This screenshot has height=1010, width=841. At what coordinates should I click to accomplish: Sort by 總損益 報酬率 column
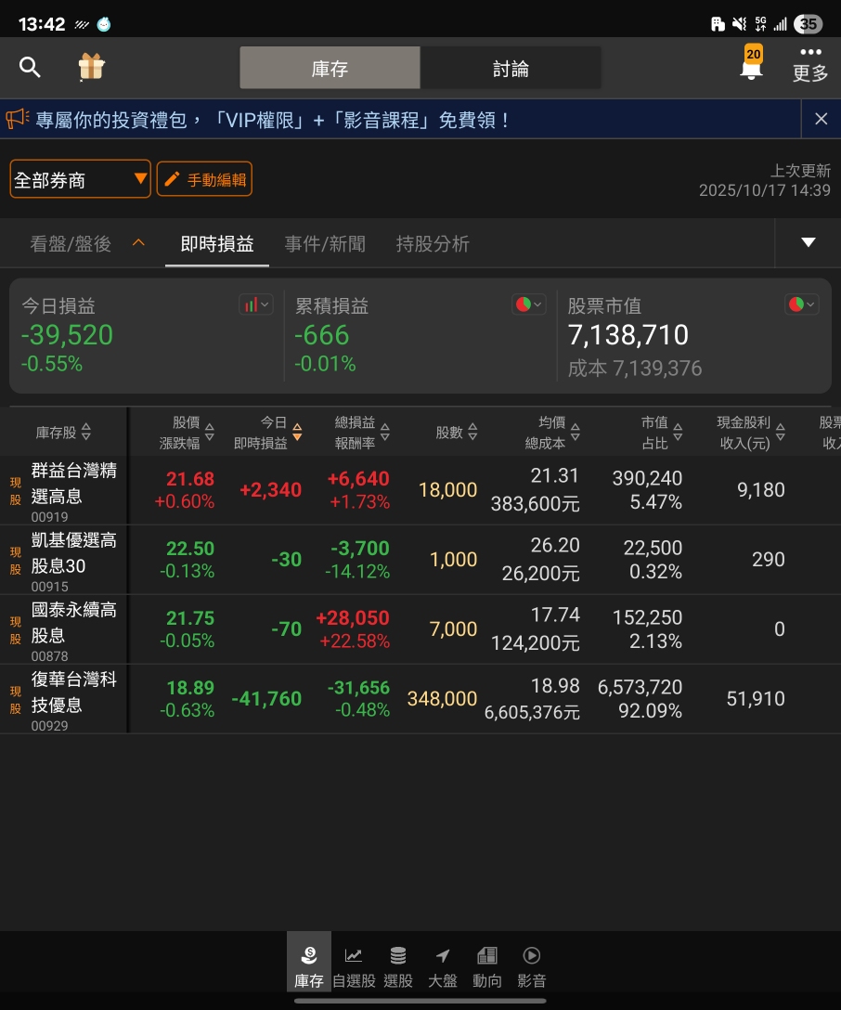click(361, 433)
